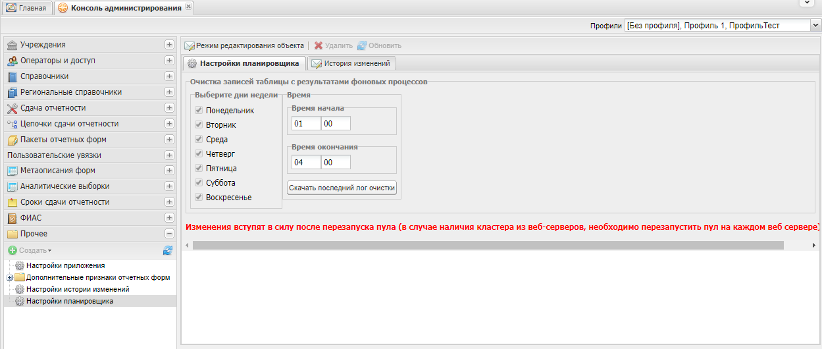Click the Сдача отчетности tools icon
Screen dimensions: 822x349
(12, 108)
